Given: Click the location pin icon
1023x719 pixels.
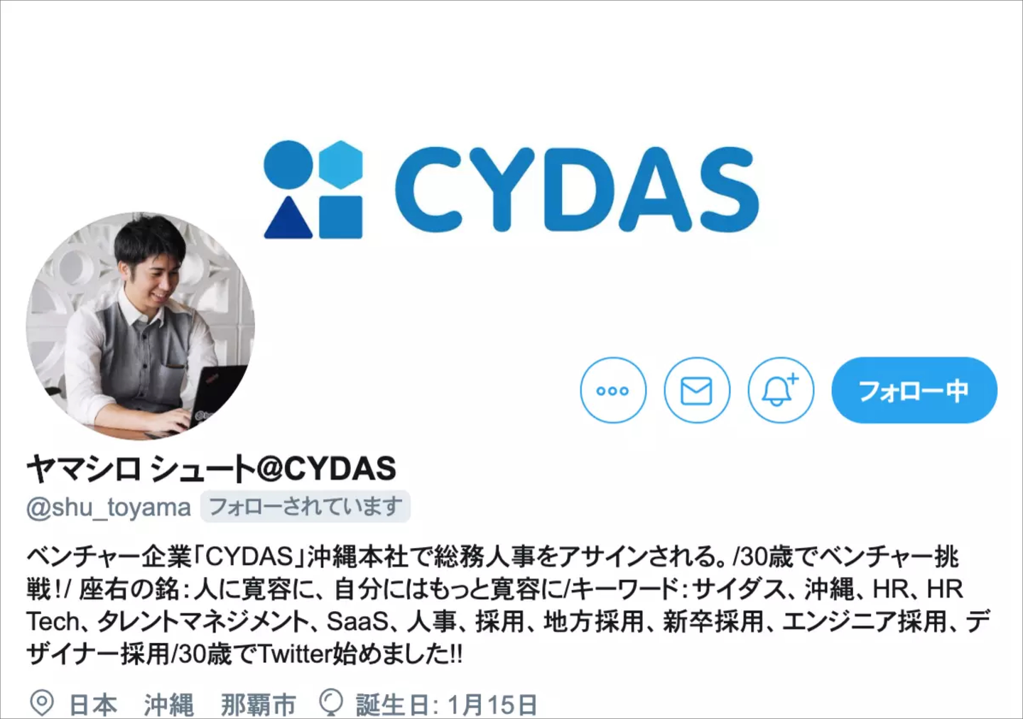Looking at the screenshot, I should tap(42, 703).
